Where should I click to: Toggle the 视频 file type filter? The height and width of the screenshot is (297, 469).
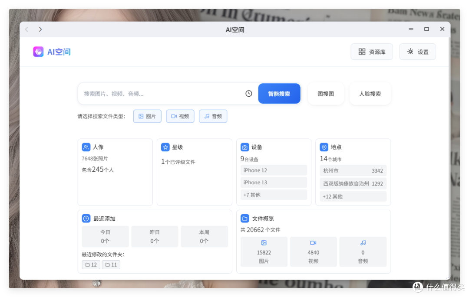[180, 116]
